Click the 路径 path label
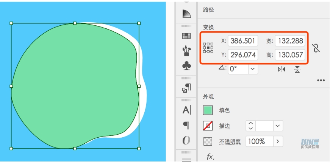The image size is (330, 163). coord(208,10)
